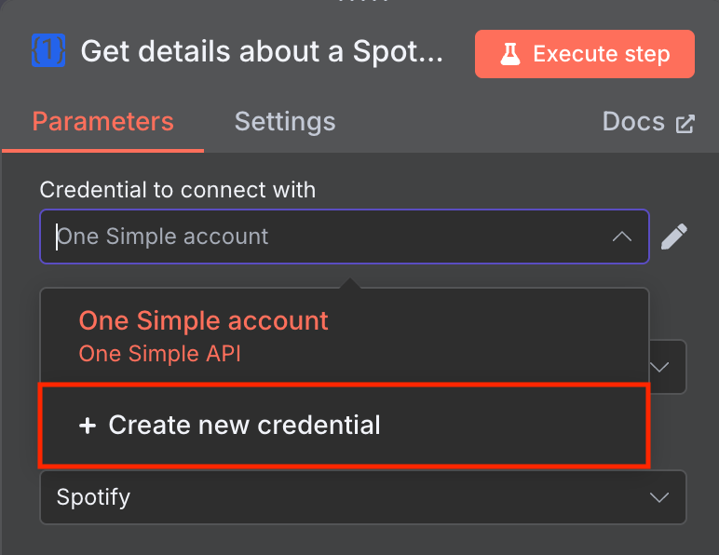Click the node title "Get details about a Spot..."
The image size is (719, 555).
coord(262,52)
